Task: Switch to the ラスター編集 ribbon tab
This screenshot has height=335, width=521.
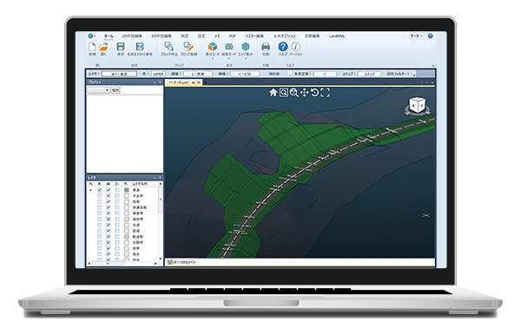Action: tap(254, 36)
